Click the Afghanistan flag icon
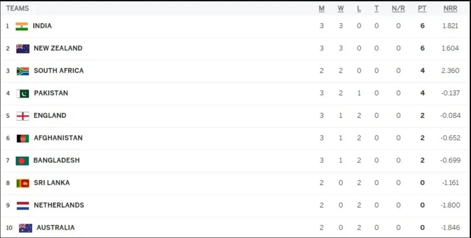This screenshot has width=471, height=238. (x=23, y=138)
